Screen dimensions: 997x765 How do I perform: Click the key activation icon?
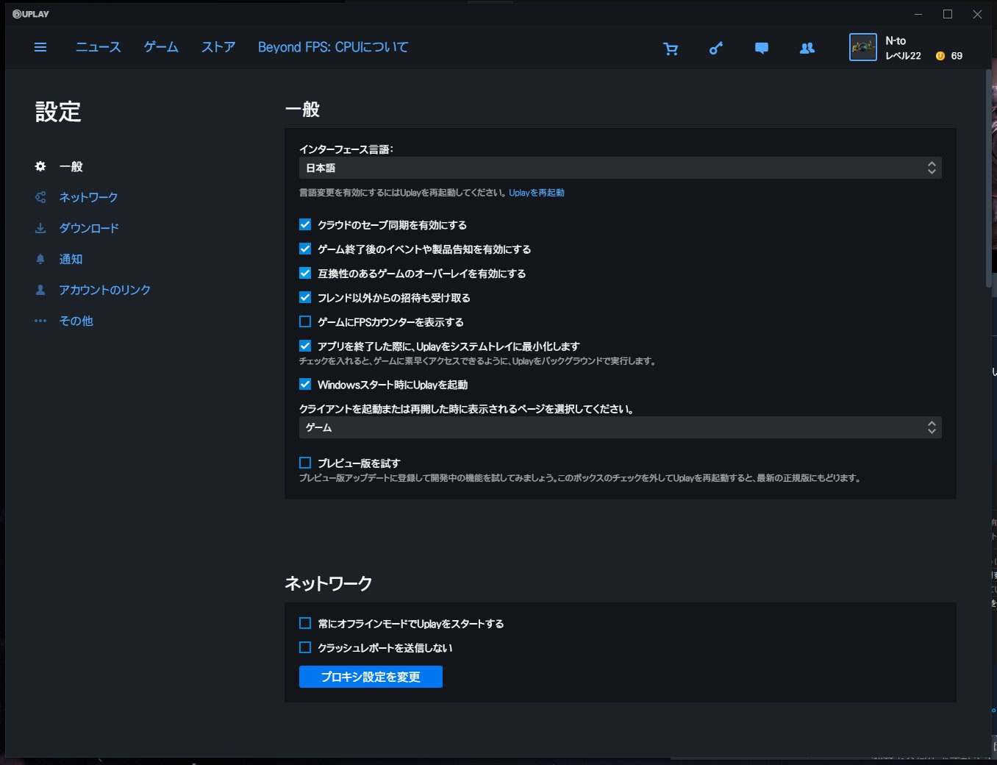tap(716, 49)
